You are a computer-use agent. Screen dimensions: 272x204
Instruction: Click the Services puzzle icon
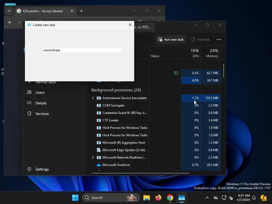29,113
